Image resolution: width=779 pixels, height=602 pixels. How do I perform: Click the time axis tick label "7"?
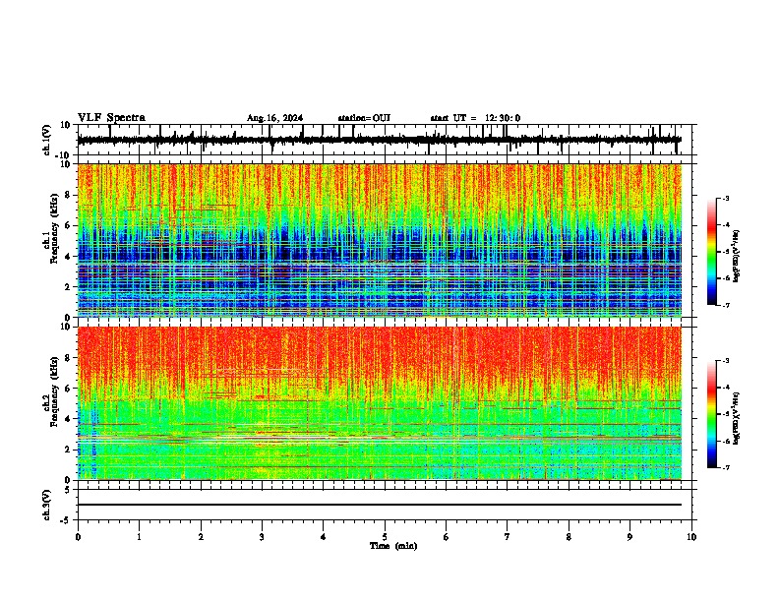pyautogui.click(x=508, y=537)
